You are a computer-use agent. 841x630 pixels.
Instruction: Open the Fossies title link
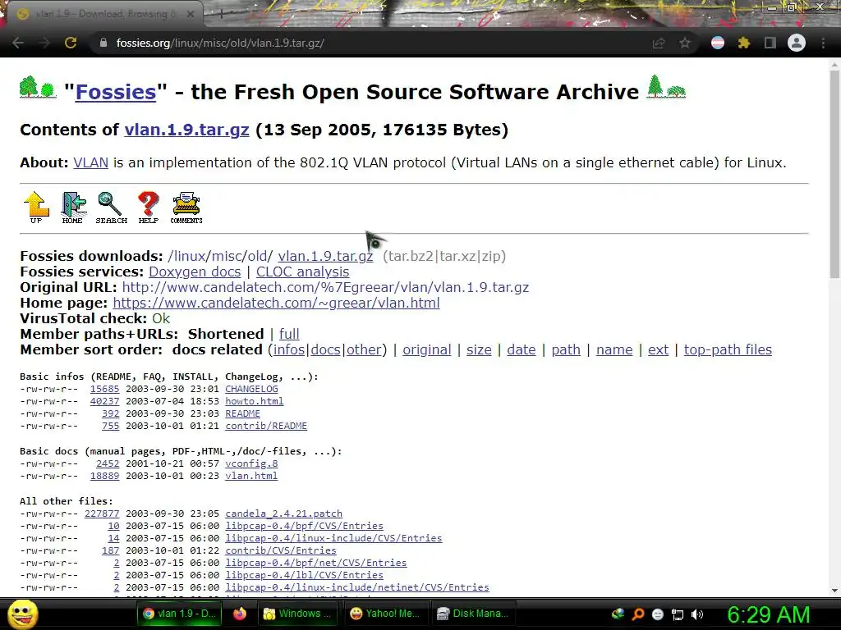pyautogui.click(x=116, y=92)
